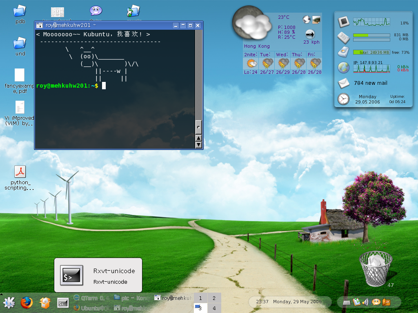The height and width of the screenshot is (313, 418).
Task: Click the analog clock icon in monitor
Action: tap(344, 99)
